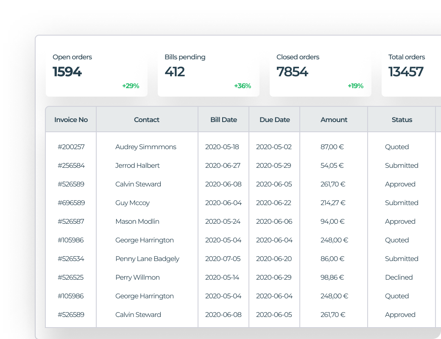This screenshot has width=441, height=339.
Task: Sort by the Amount column header
Action: pyautogui.click(x=334, y=120)
